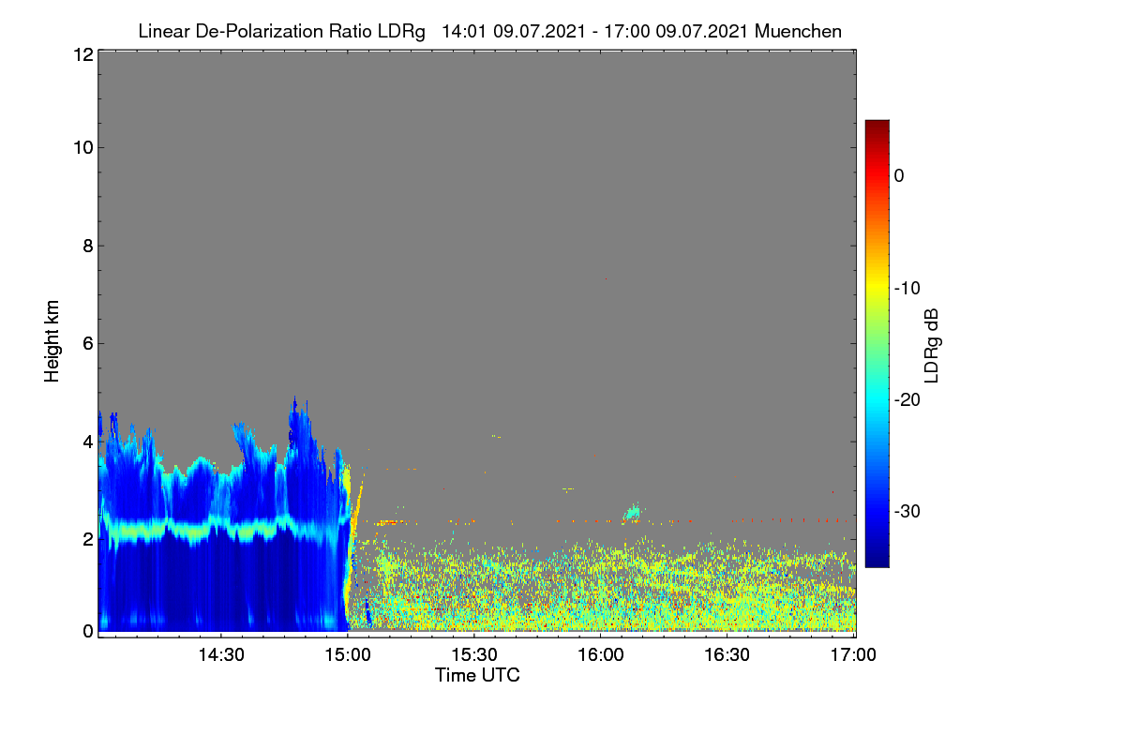Image resolution: width=1125 pixels, height=750 pixels.
Task: Click the dark blue bottom of the colorbar
Action: pyautogui.click(x=877, y=558)
